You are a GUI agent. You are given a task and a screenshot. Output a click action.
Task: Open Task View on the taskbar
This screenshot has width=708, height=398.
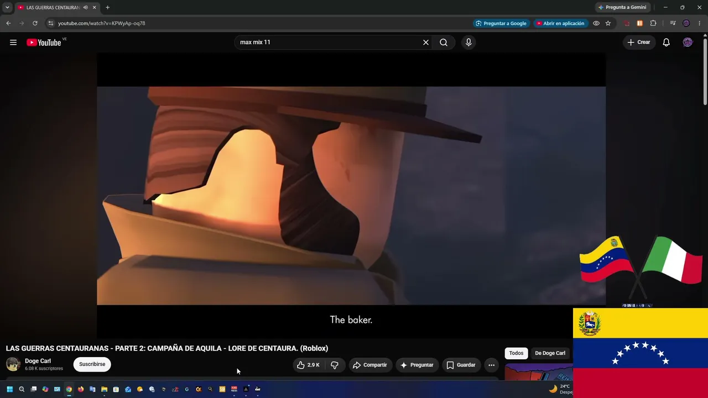(x=34, y=389)
